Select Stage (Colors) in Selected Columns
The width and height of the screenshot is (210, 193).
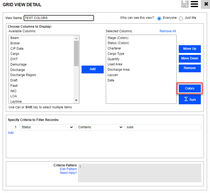coord(118,38)
